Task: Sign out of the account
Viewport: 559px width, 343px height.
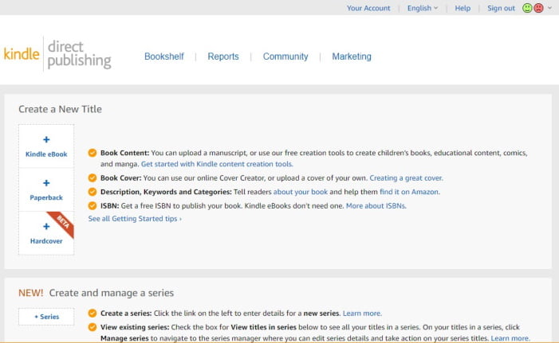Action: pos(501,8)
